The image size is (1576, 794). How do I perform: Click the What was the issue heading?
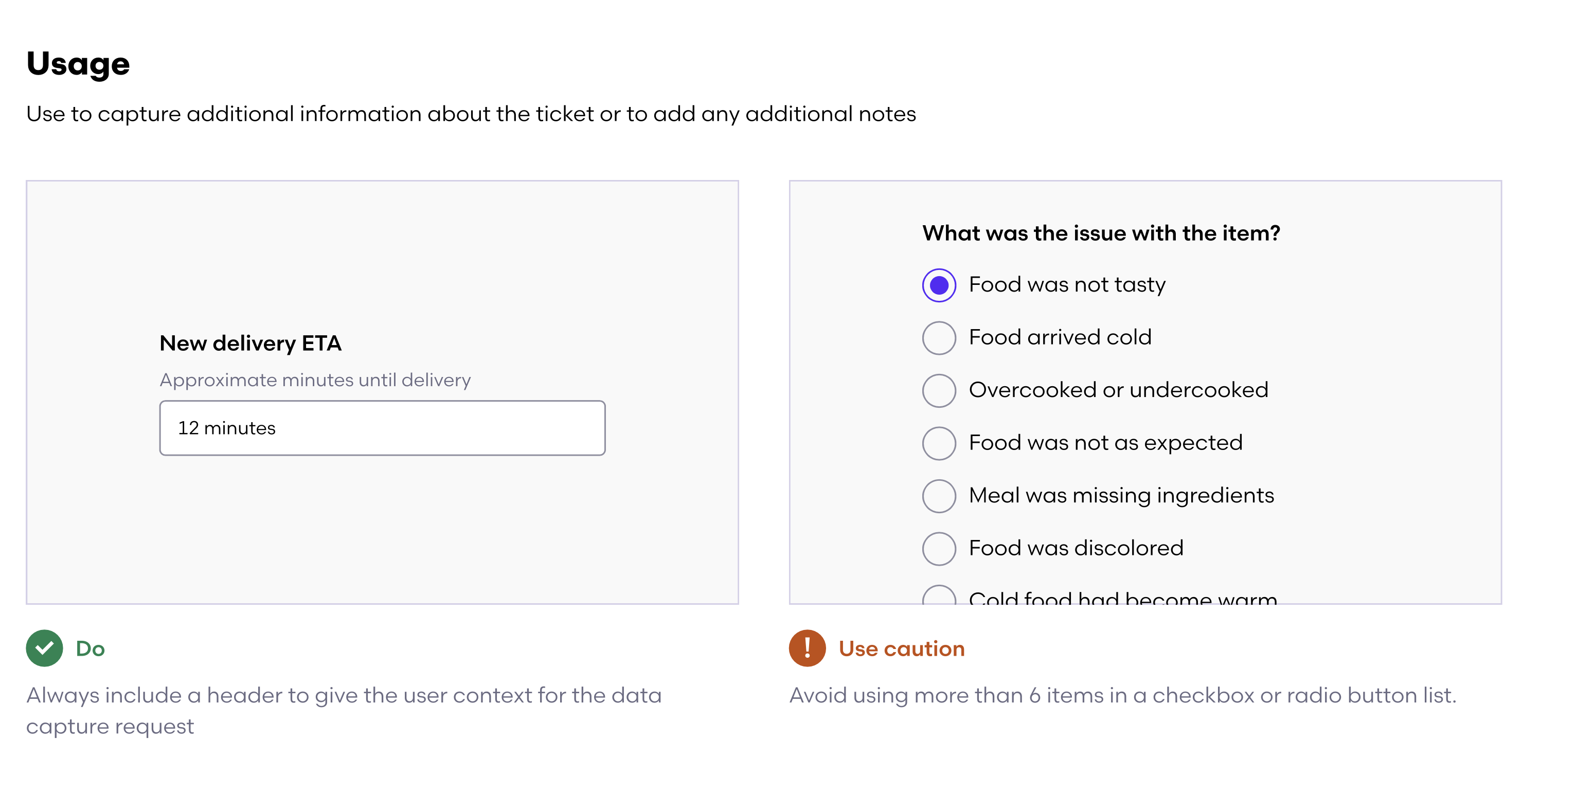click(x=1100, y=232)
